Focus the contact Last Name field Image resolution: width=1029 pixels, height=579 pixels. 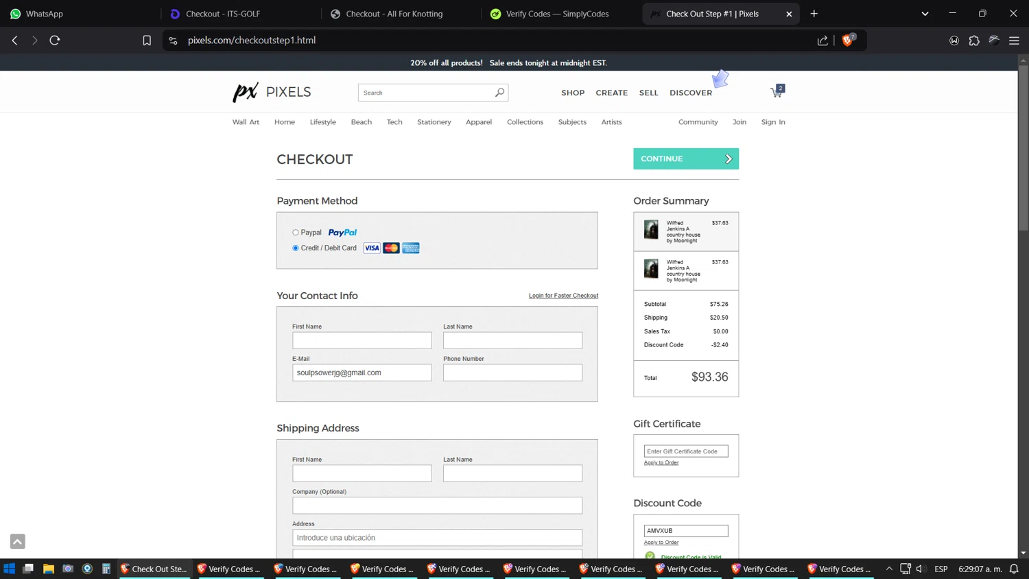pyautogui.click(x=512, y=340)
